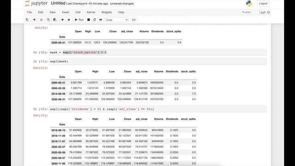Click into cell In [11] aapl[mask]
Screen dimensions: 295x166
(158, 61)
